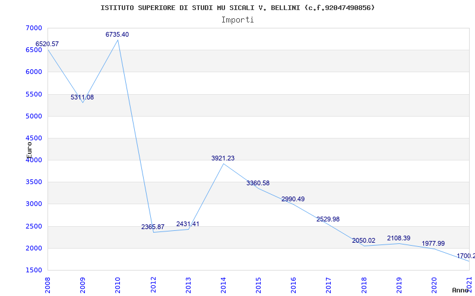475x296 pixels.
Task: Click the x-axis year 2017
Action: (329, 285)
